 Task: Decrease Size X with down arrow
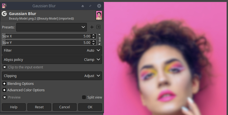[x=94, y=37]
